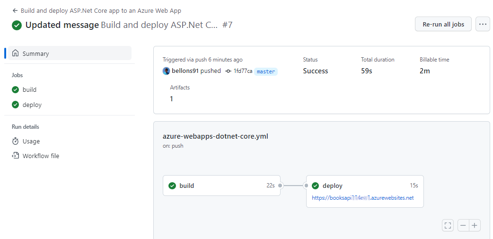Click the check icon on the build graph node
493x239 pixels.
pos(172,186)
